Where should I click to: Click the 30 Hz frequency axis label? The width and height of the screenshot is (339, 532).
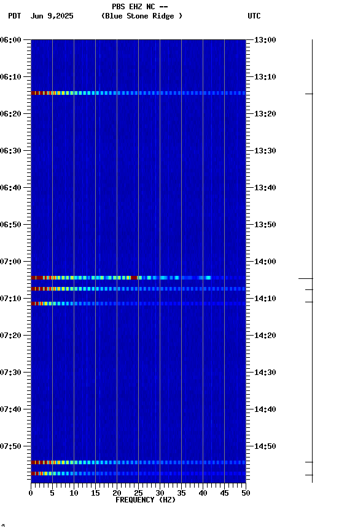point(160,493)
